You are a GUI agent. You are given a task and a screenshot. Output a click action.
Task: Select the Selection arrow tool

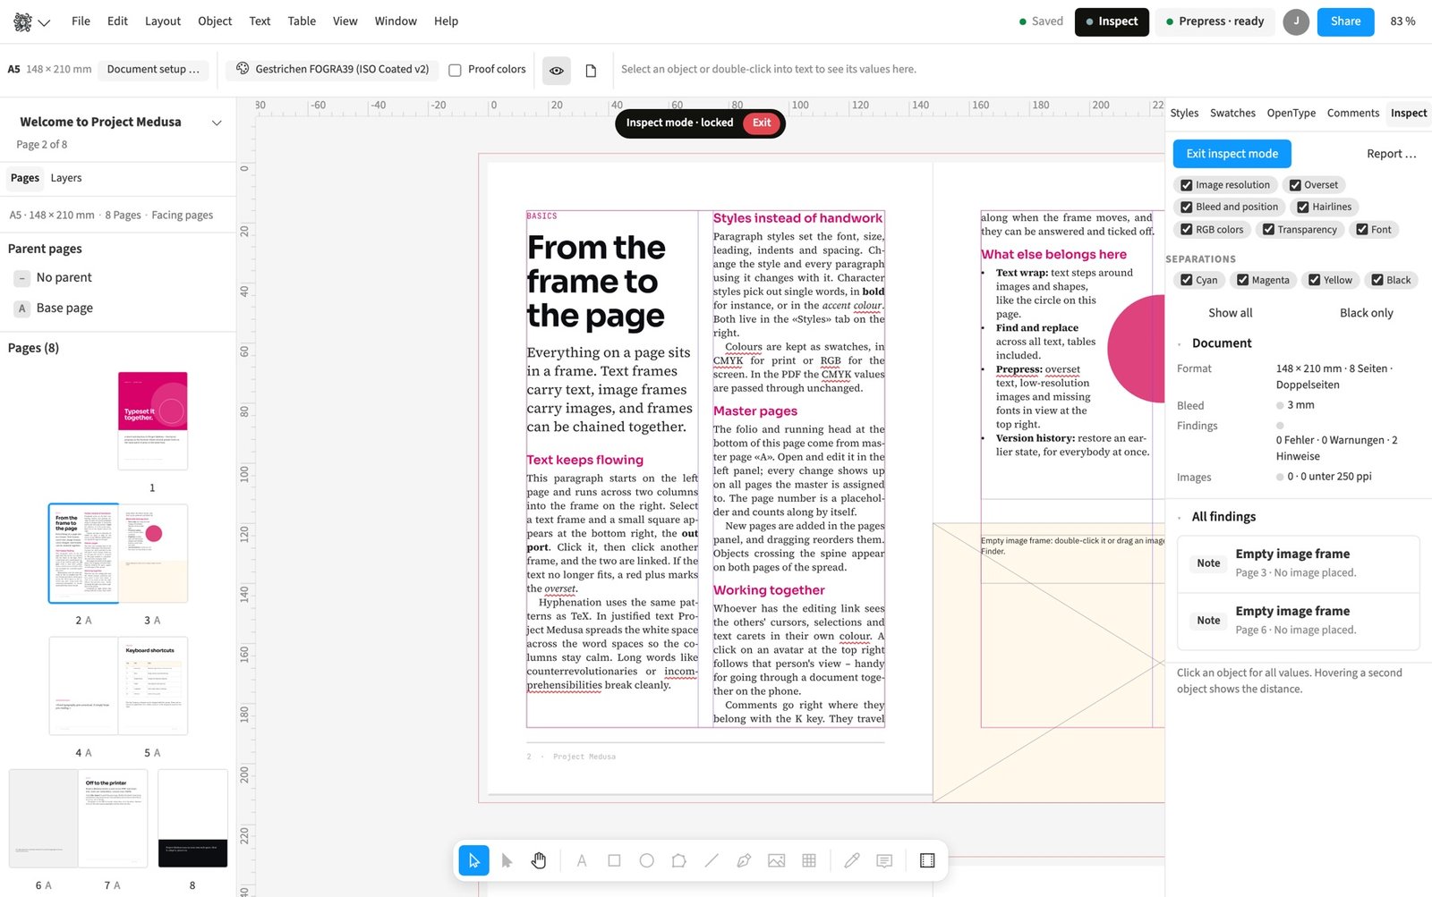[x=473, y=860]
